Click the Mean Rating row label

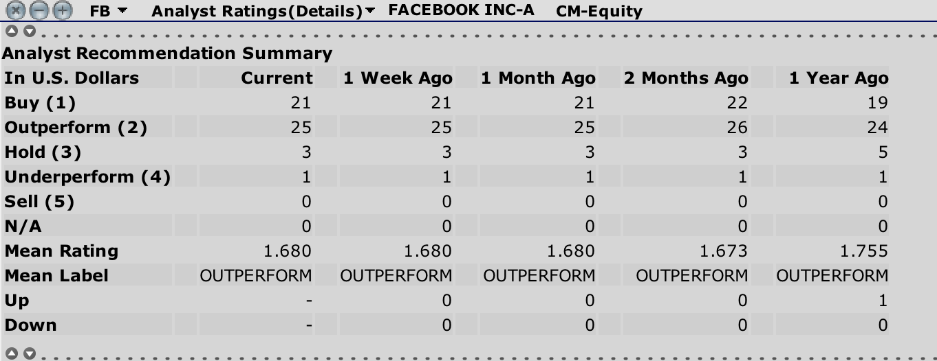click(x=61, y=251)
